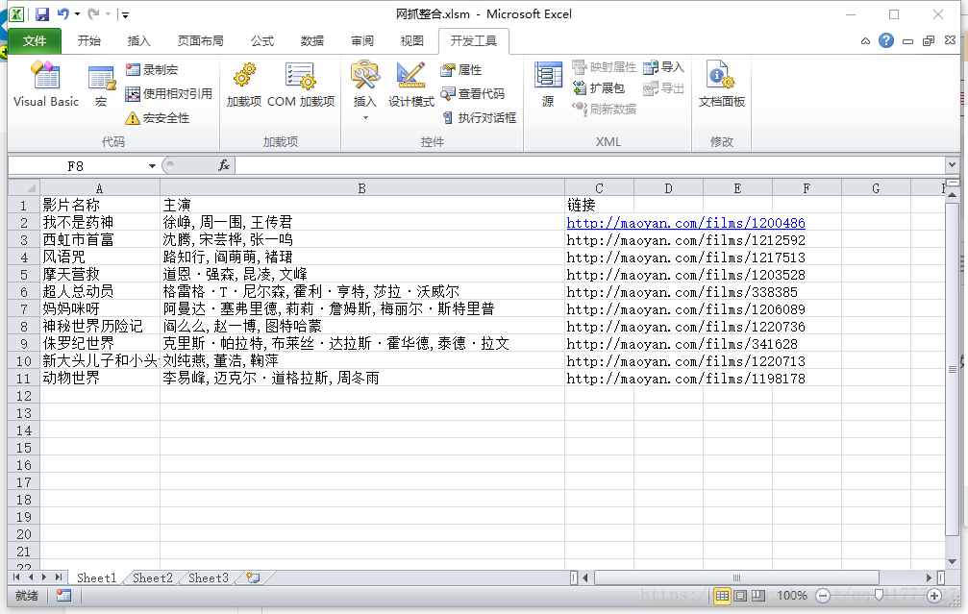
Task: Select row 5 header
Action: tap(24, 275)
